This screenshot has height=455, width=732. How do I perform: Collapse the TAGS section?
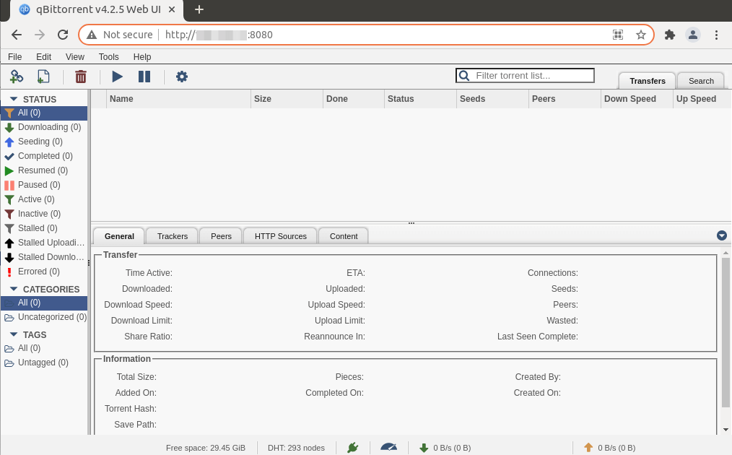[14, 334]
